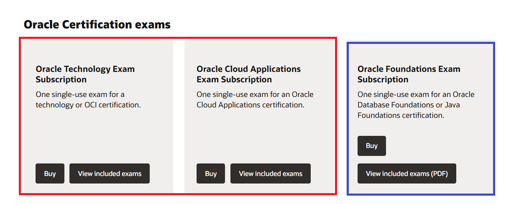Image resolution: width=519 pixels, height=204 pixels.
Task: Select the Oracle Technology Exam Subscription title
Action: (85, 74)
